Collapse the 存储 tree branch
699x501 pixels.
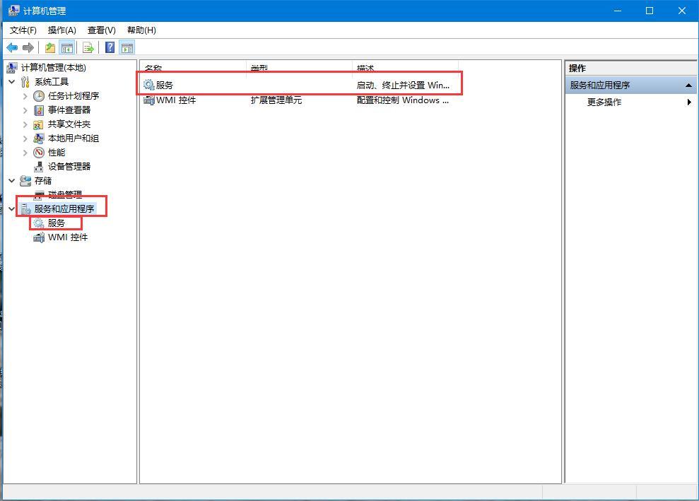11,180
